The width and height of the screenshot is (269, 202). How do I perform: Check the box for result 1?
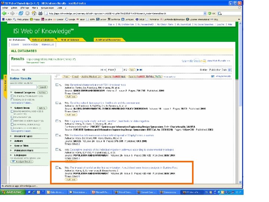[57, 85]
